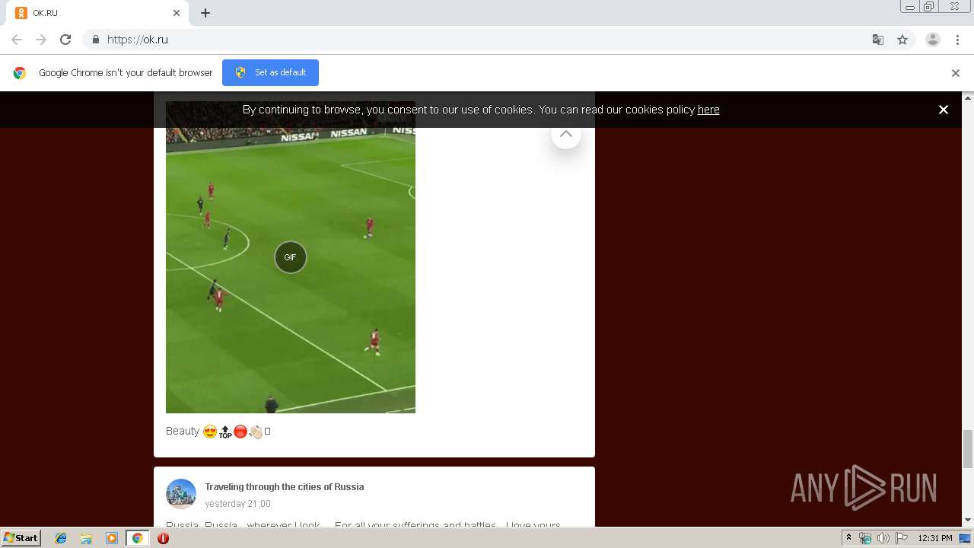Click the scrollbar down arrow

pyautogui.click(x=968, y=520)
